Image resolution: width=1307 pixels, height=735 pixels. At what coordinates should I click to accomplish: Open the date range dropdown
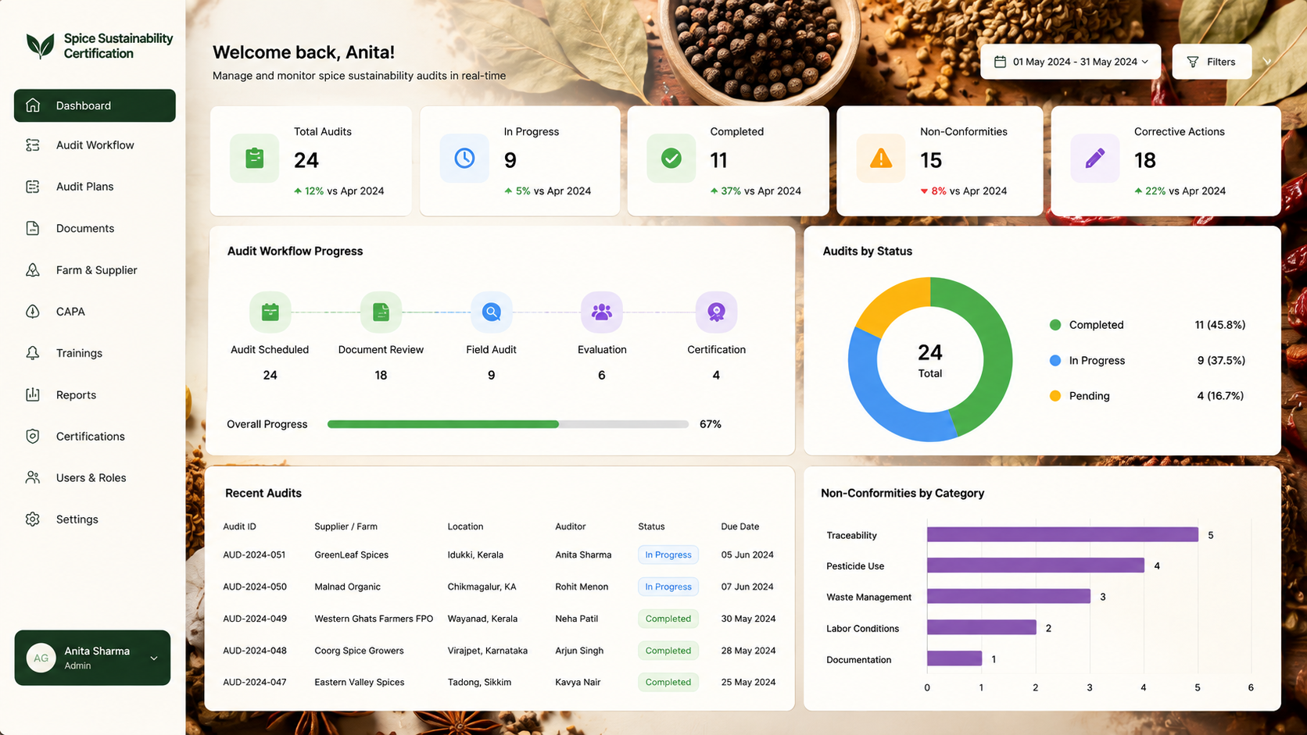[x=1071, y=62]
